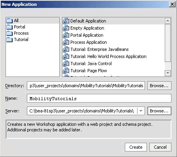Click the template list scroll up arrow
The height and width of the screenshot is (157, 177).
coord(168,21)
